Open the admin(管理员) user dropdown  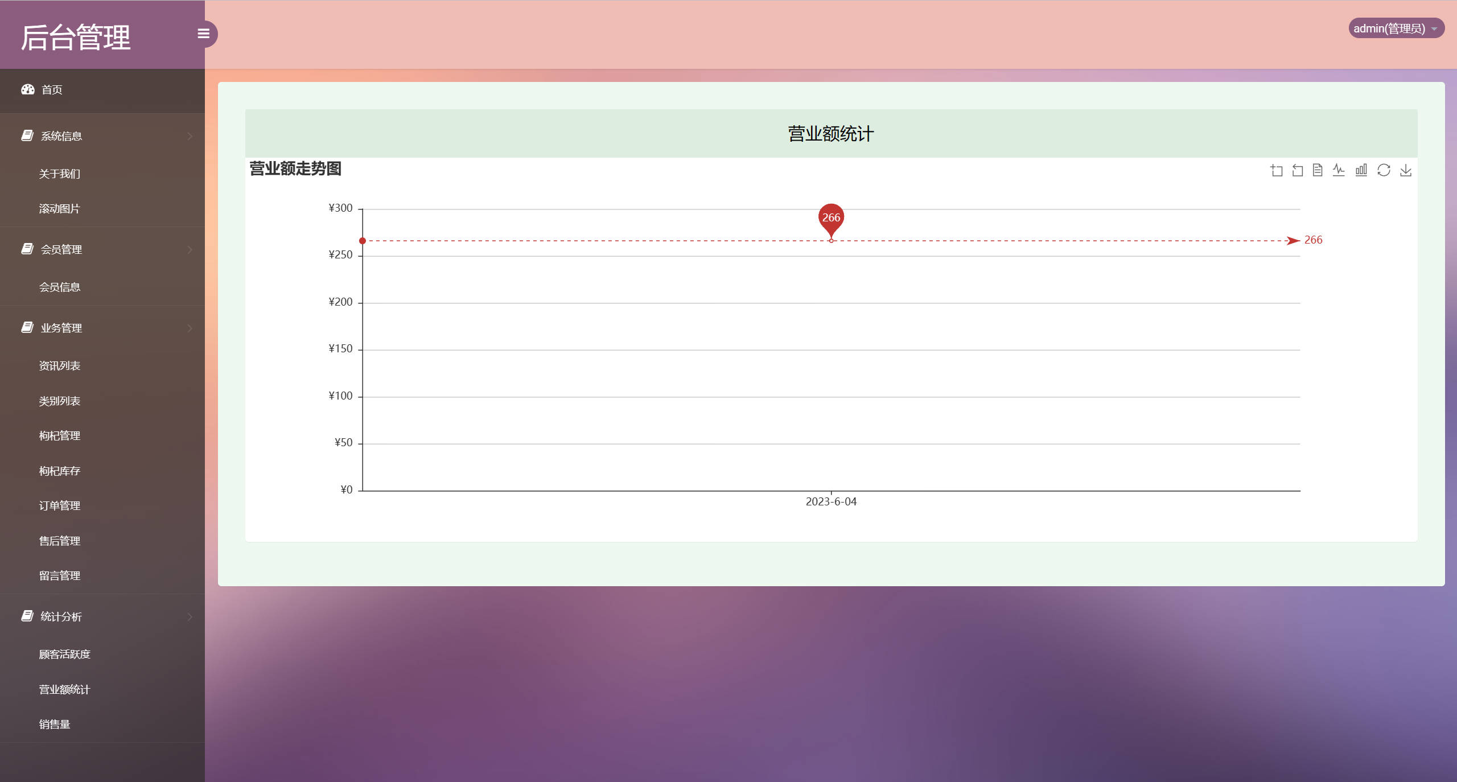click(x=1396, y=28)
